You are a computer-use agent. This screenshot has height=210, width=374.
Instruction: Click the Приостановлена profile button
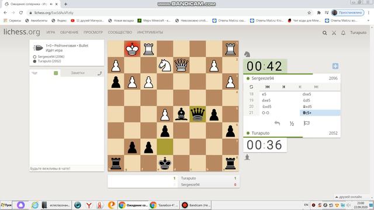point(348,13)
